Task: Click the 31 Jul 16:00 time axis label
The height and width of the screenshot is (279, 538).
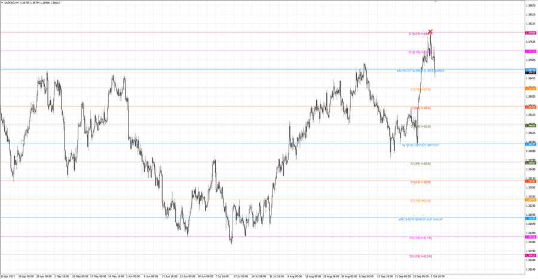Action: (x=277, y=276)
